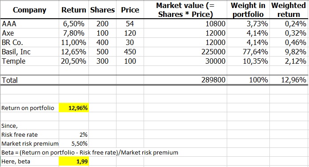Click the Beta formula description text

coord(90,152)
